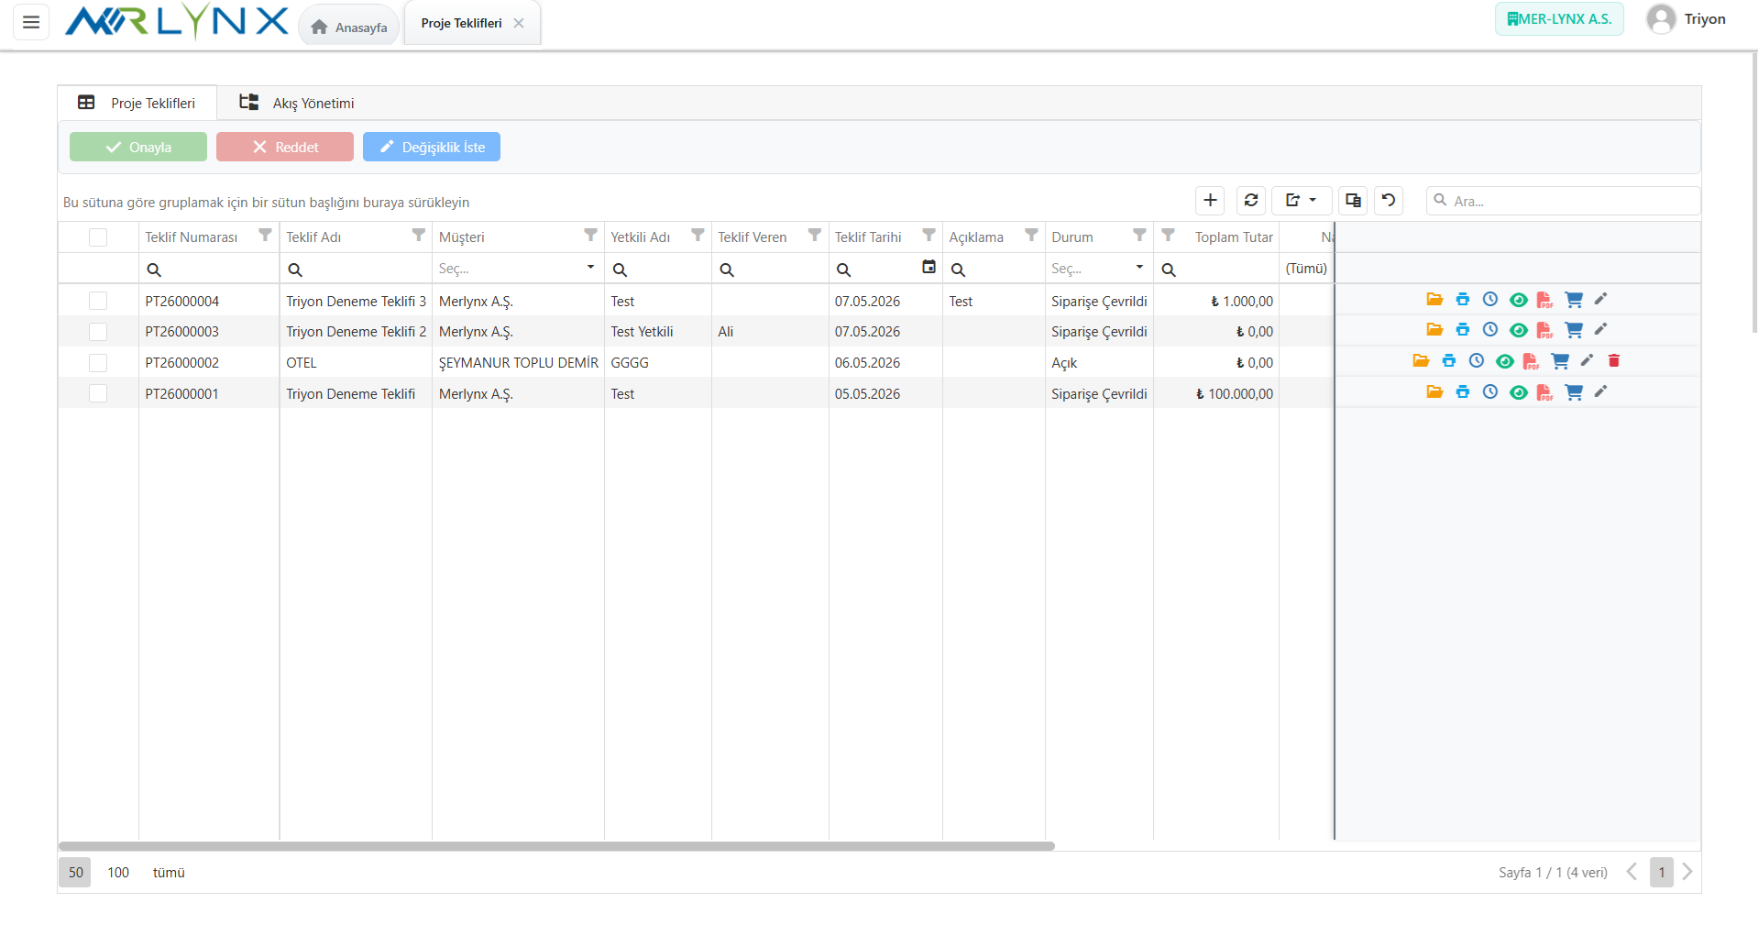Open the Triyon user menu

pos(1687,19)
